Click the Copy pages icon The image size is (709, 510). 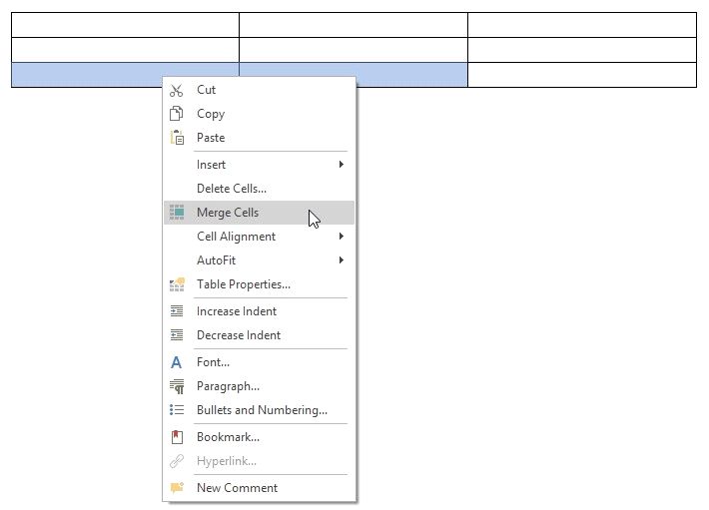tap(177, 114)
